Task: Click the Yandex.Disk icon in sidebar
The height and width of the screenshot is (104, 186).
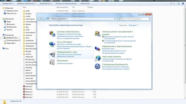Action: click(5, 43)
